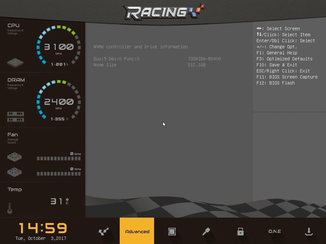Open the Security tab padlock icon
Viewport: 326px width, 244px height.
pos(240,231)
